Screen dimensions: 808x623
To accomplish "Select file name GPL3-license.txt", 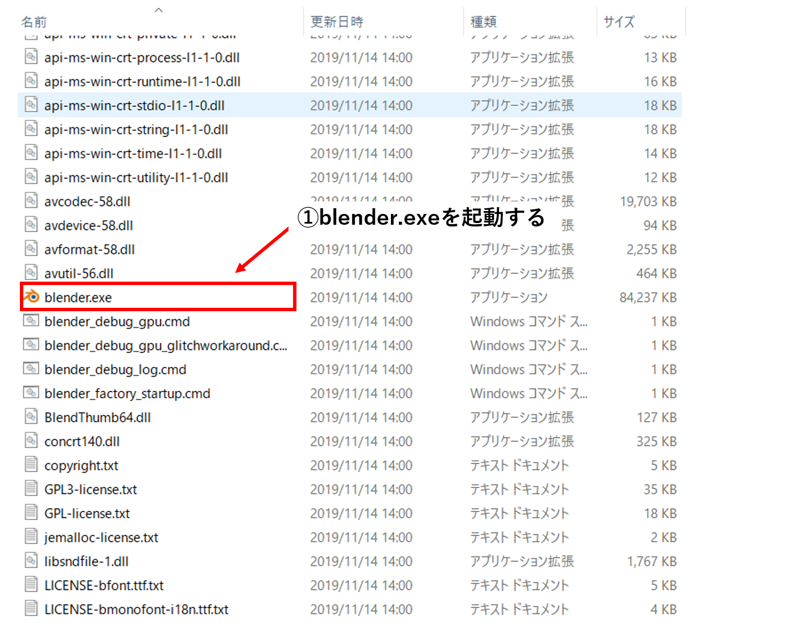I will click(x=90, y=489).
